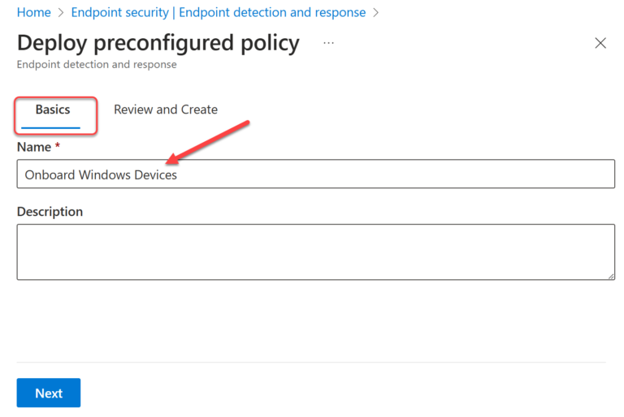Select the Deploy preconfigured policy heading
This screenshot has width=624, height=417.
(158, 43)
